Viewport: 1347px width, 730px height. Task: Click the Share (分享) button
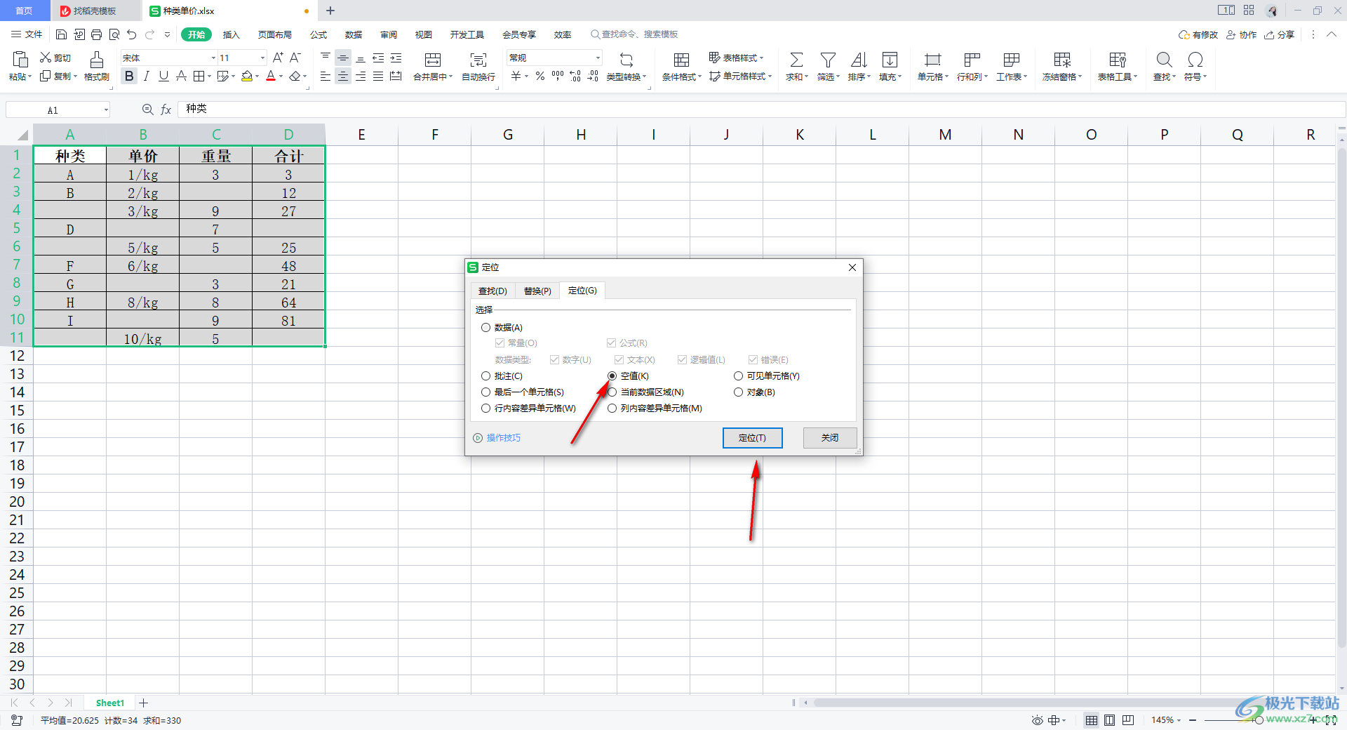pos(1280,34)
